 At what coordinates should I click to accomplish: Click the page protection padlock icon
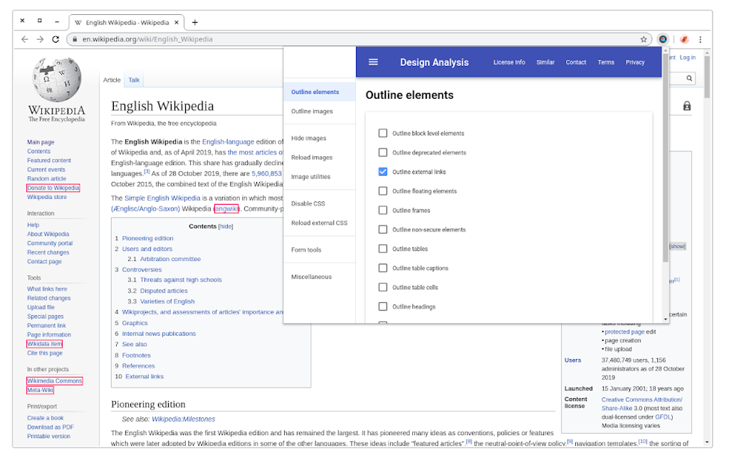(x=687, y=106)
